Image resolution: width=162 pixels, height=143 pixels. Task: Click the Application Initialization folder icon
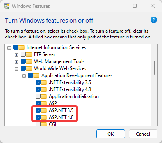[44, 96]
